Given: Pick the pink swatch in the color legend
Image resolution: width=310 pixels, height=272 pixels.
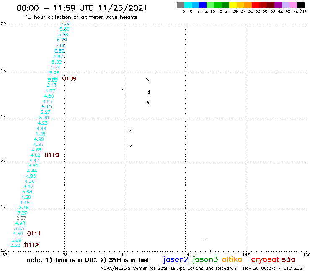Looking at the screenshot, I should pyautogui.click(x=293, y=5).
